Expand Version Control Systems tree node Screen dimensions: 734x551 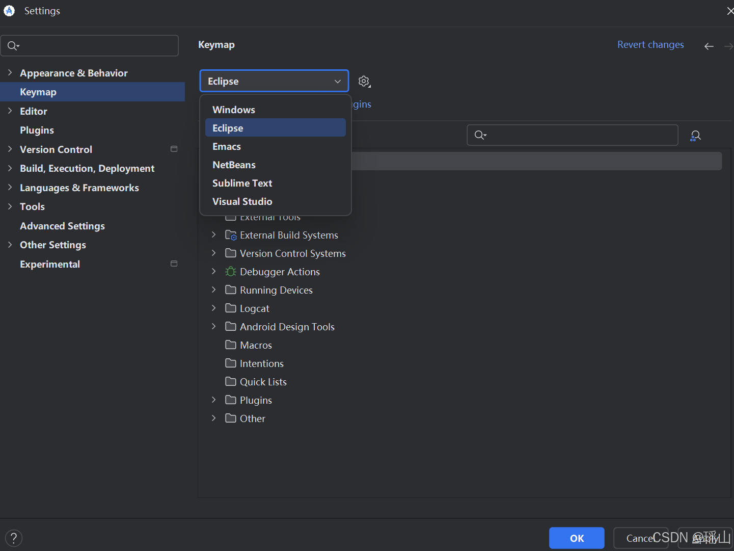pyautogui.click(x=213, y=253)
